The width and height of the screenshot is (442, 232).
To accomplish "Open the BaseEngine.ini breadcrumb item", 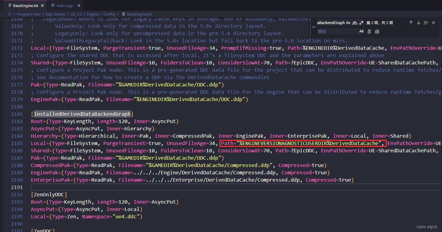I will [x=136, y=14].
